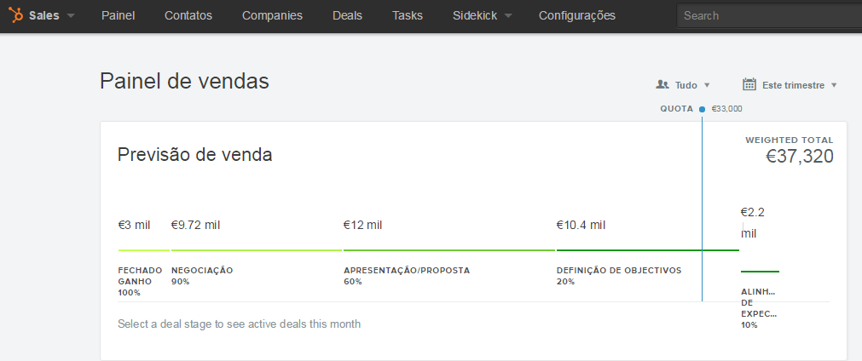Screen dimensions: 862x361
Task: Open the Contatos menu item
Action: tap(188, 15)
